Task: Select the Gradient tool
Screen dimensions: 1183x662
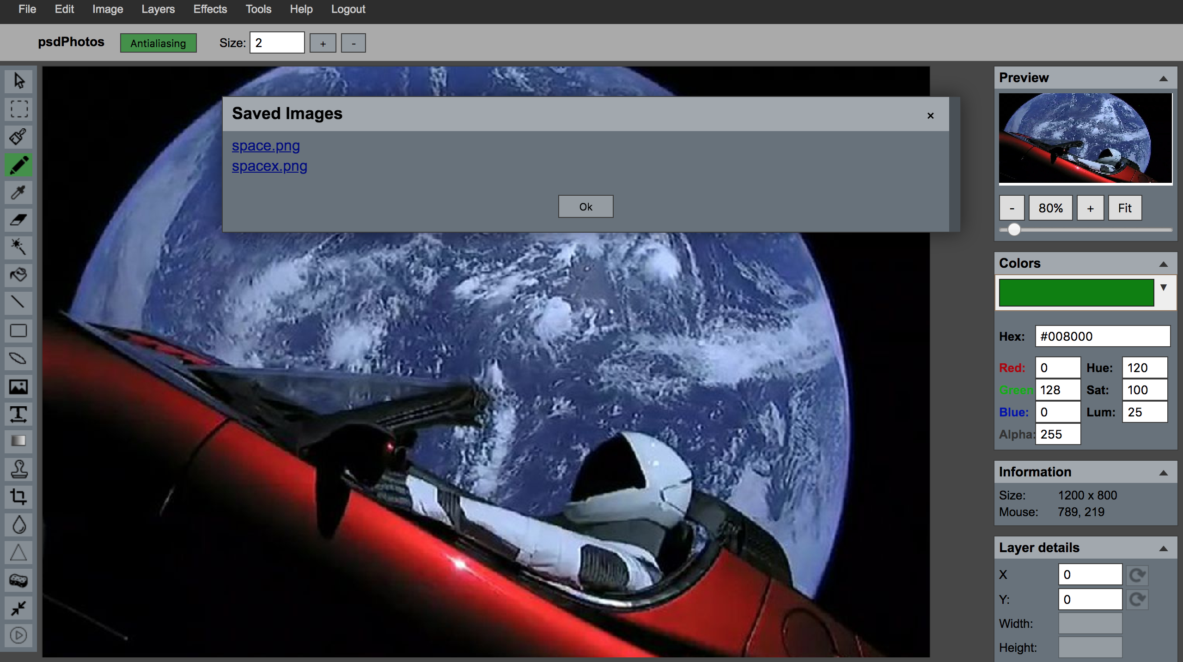Action: [18, 441]
